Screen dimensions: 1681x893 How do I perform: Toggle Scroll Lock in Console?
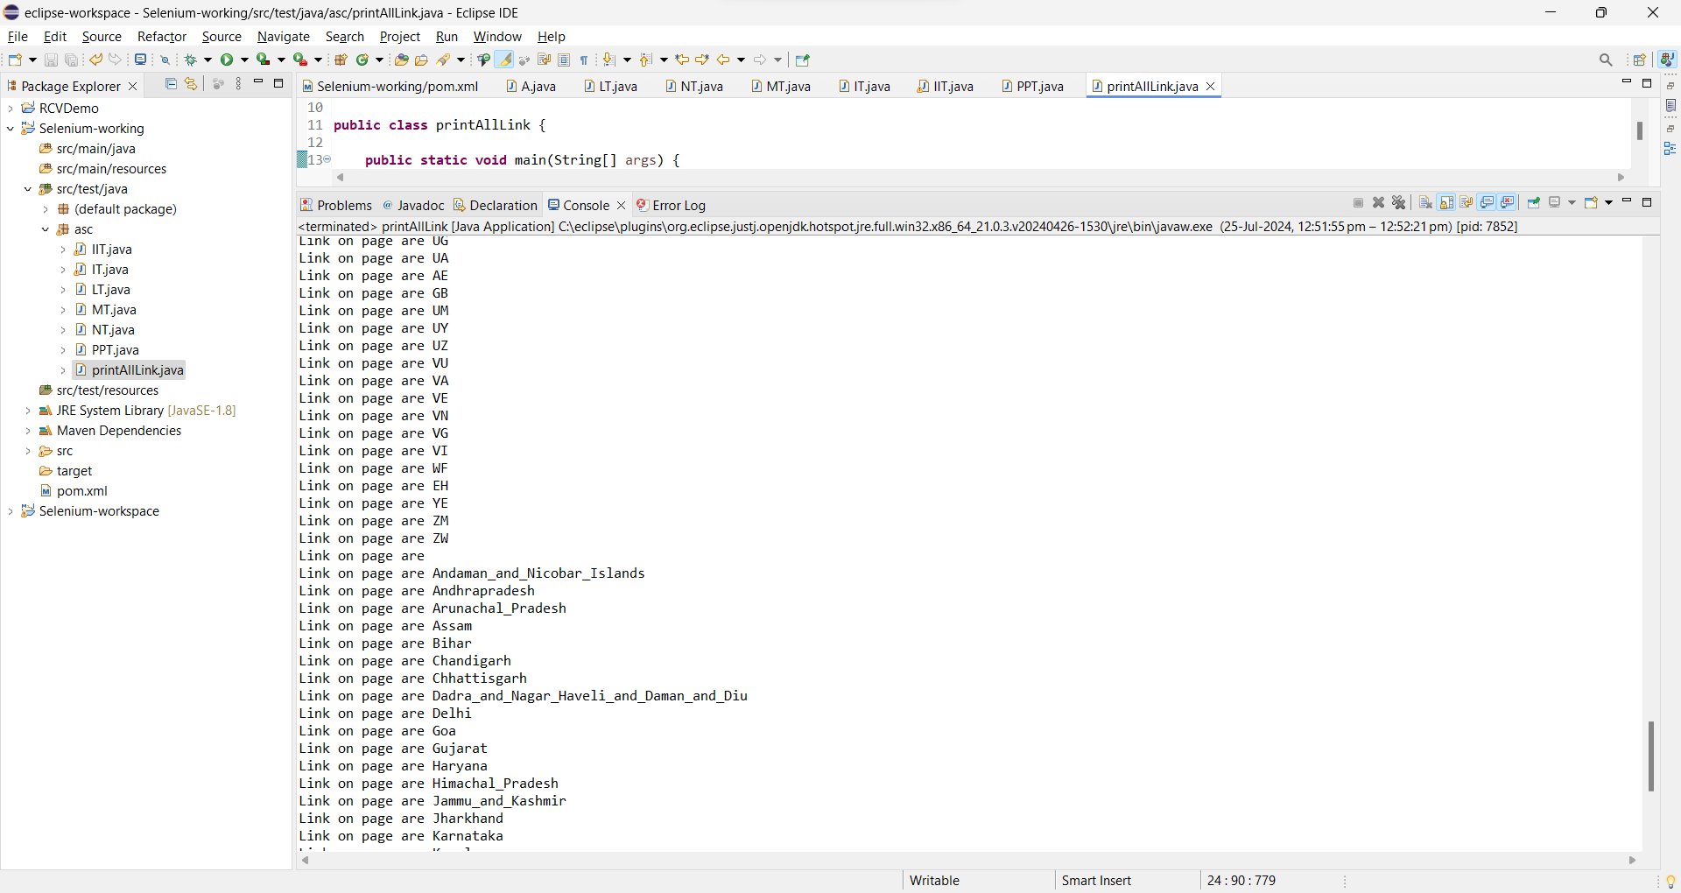1446,203
